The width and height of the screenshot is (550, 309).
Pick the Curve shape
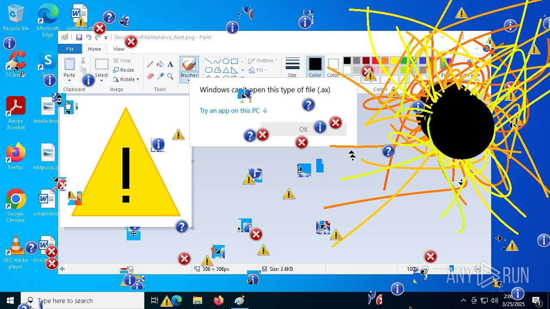(x=217, y=61)
